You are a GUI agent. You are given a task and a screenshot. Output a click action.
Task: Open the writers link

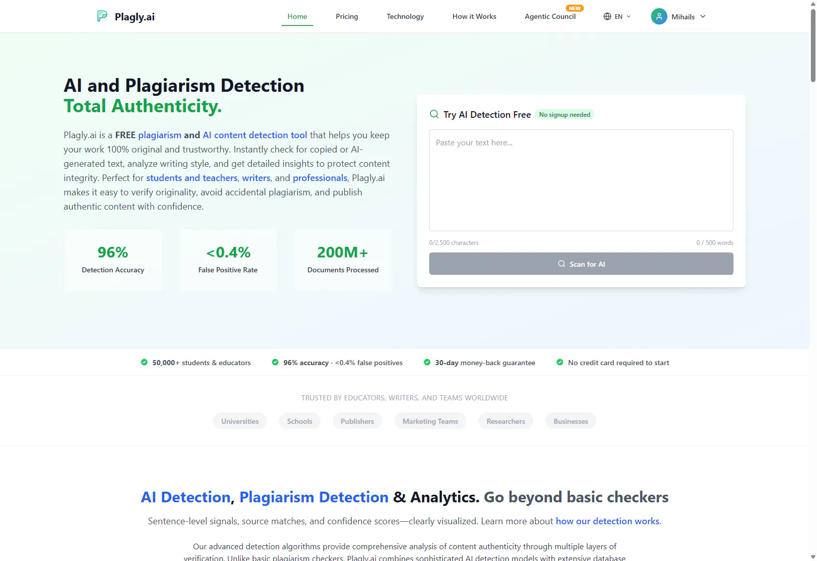pyautogui.click(x=256, y=178)
